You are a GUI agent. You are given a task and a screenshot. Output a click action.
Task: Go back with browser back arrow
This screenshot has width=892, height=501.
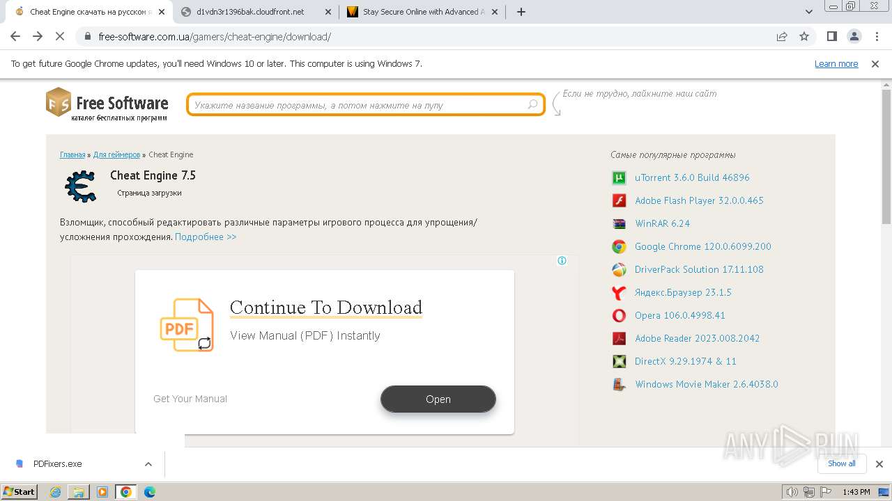click(15, 36)
